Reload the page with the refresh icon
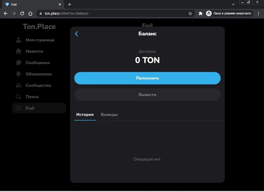 22,13
